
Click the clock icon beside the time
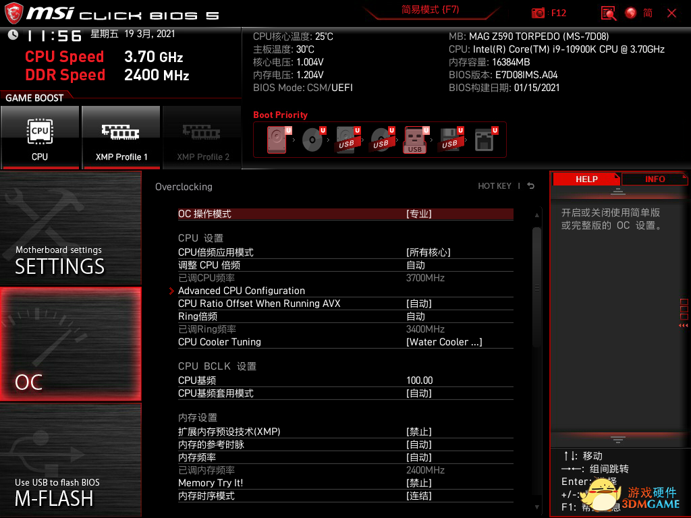[13, 35]
